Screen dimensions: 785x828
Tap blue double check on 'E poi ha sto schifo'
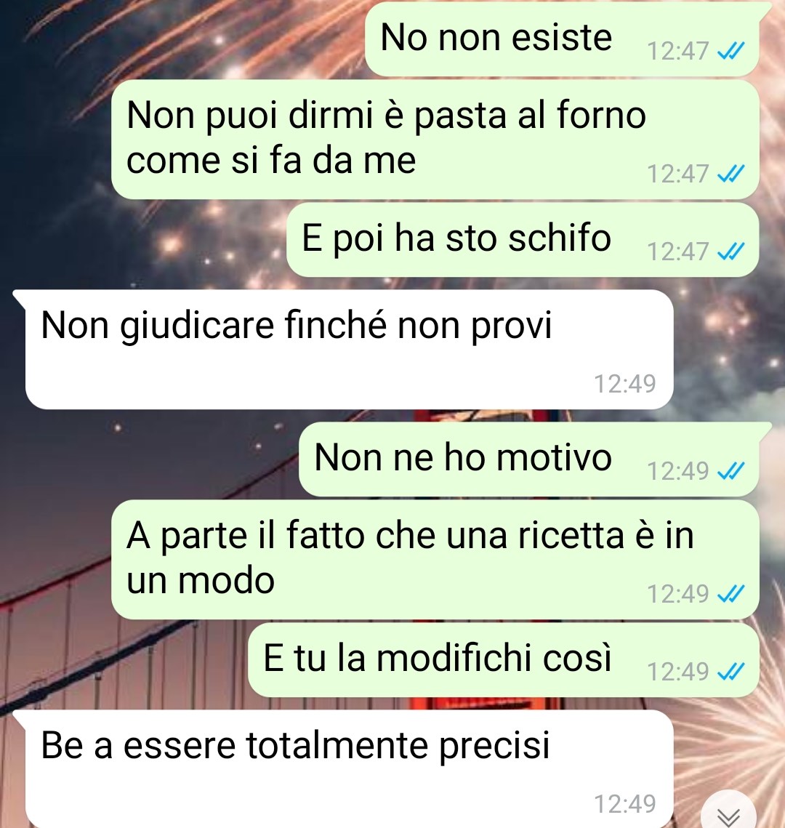coord(731,252)
